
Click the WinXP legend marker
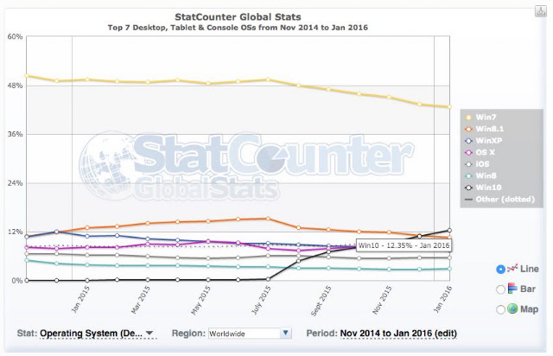(x=468, y=141)
